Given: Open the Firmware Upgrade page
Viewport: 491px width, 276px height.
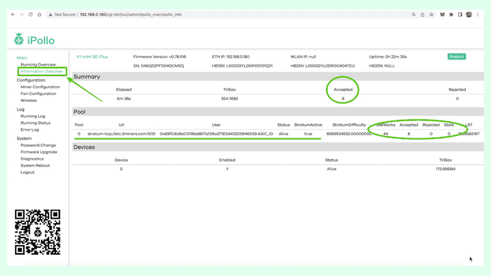Looking at the screenshot, I should pos(39,152).
